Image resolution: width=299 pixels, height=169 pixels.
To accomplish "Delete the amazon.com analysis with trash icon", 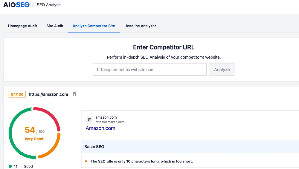I will click(x=74, y=94).
